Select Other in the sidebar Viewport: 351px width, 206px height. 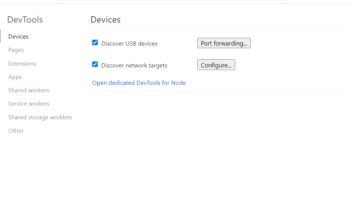coord(16,131)
